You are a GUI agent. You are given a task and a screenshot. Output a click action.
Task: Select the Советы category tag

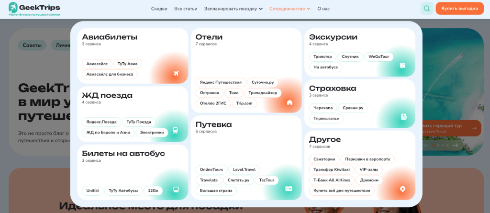point(32,45)
